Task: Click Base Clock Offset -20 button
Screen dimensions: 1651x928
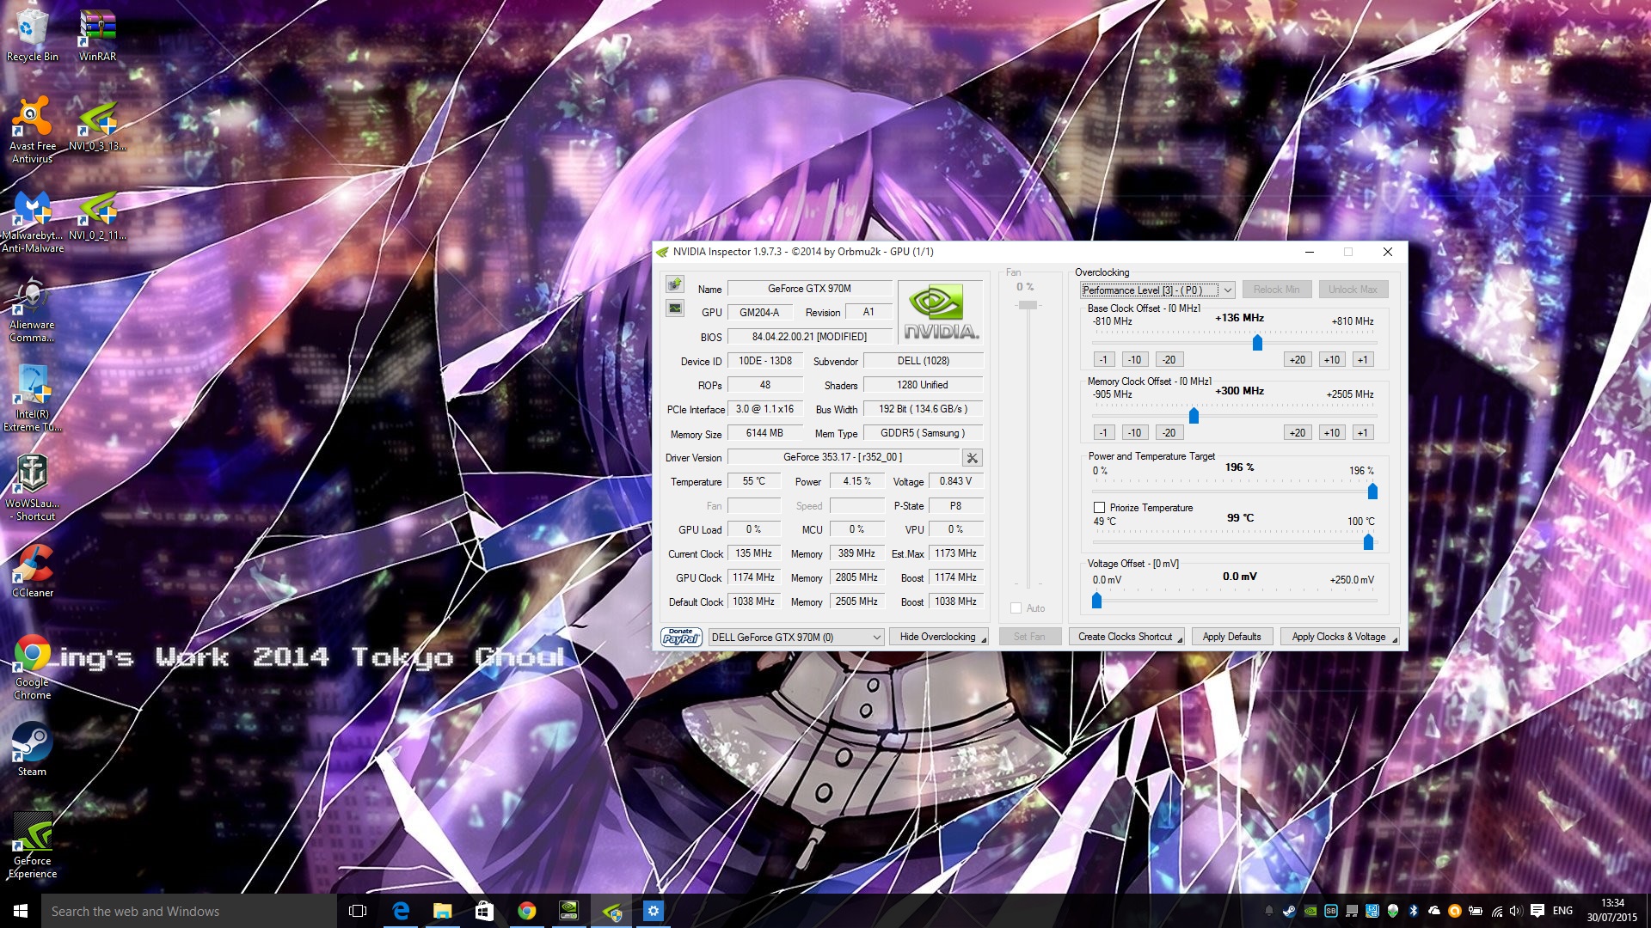Action: (x=1169, y=360)
